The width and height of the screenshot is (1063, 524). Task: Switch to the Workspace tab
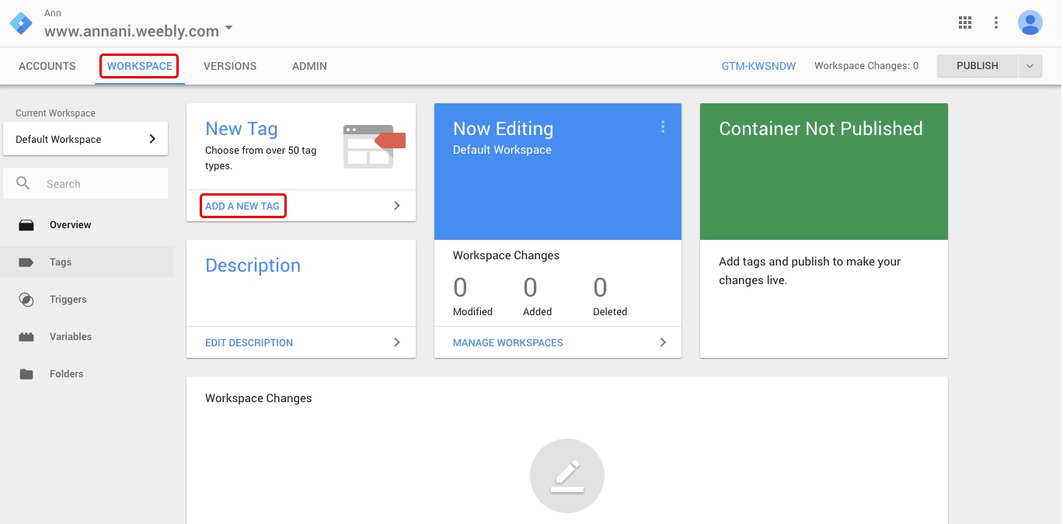point(140,66)
